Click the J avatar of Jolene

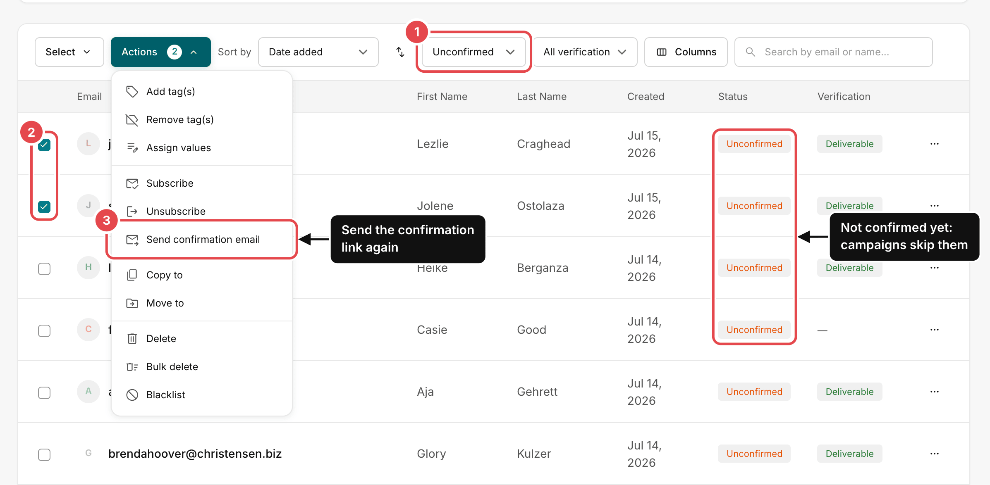88,206
